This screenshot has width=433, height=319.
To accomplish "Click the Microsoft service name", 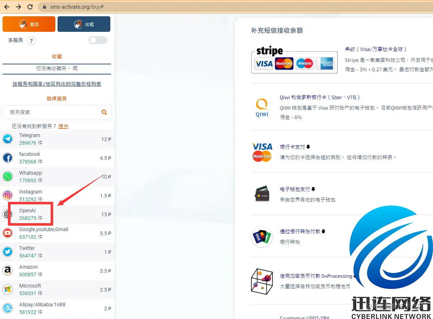I will pos(30,286).
